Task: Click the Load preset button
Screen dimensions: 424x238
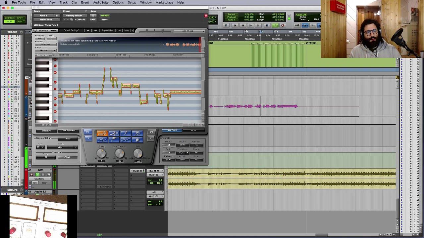Action: click(x=119, y=30)
